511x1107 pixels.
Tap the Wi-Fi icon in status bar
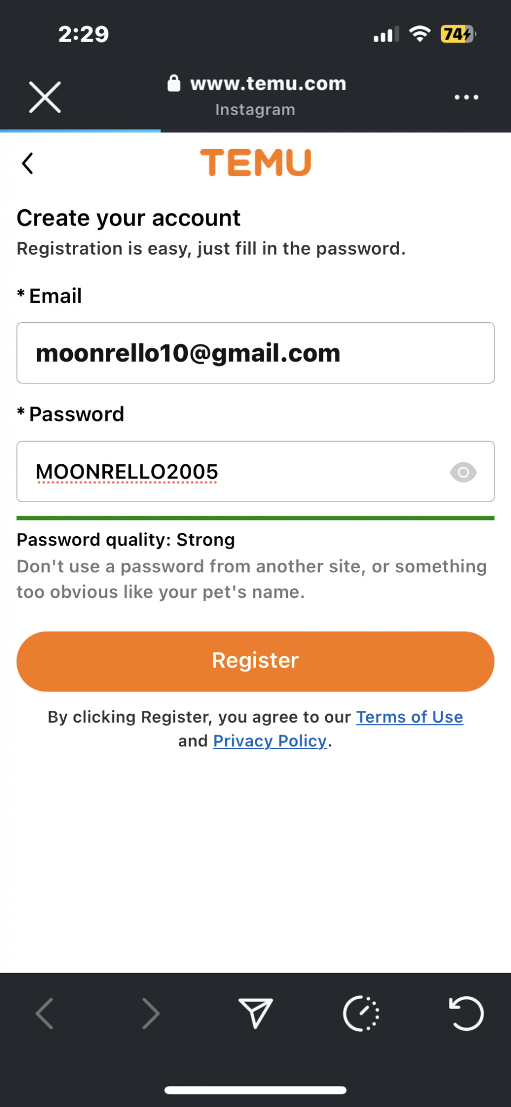pos(420,34)
